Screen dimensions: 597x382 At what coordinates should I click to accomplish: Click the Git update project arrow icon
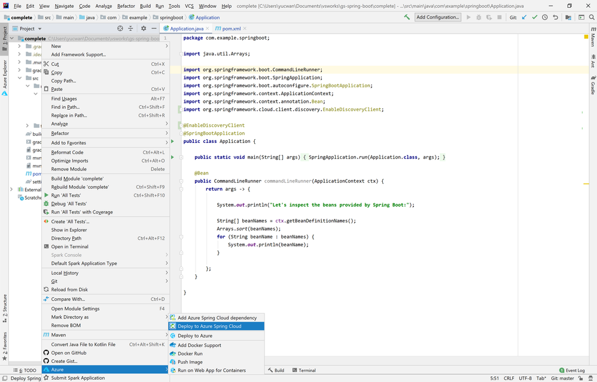pyautogui.click(x=524, y=17)
